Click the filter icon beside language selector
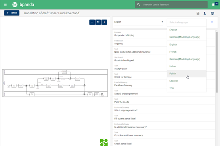Screen dimensions: 220x146 pos(212,22)
